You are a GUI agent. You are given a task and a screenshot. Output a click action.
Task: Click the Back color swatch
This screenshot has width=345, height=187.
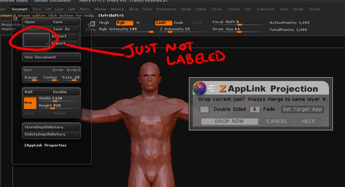pos(28,70)
